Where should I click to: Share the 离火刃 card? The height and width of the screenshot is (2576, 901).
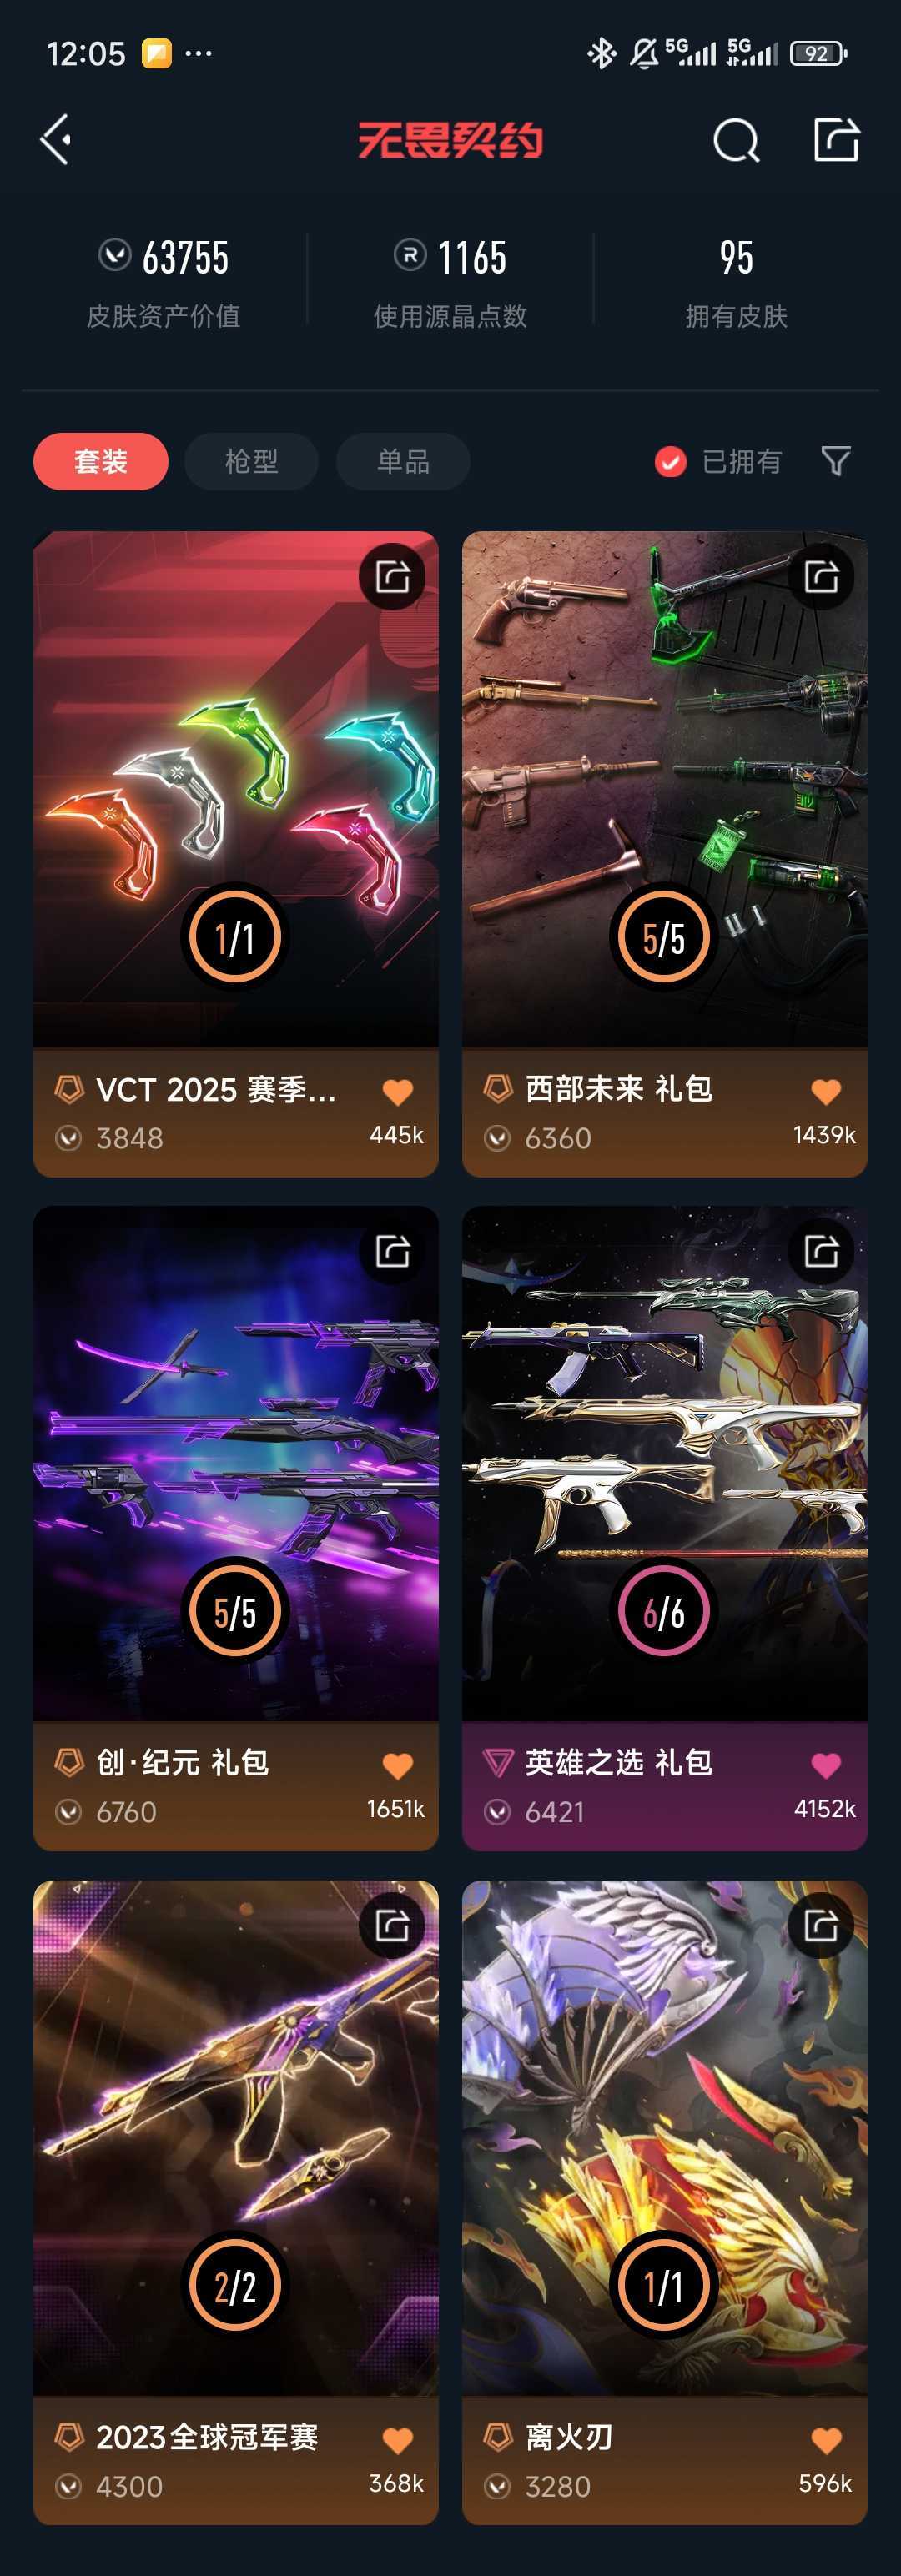821,1924
